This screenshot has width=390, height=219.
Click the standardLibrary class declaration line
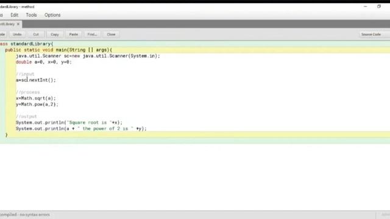pos(27,44)
